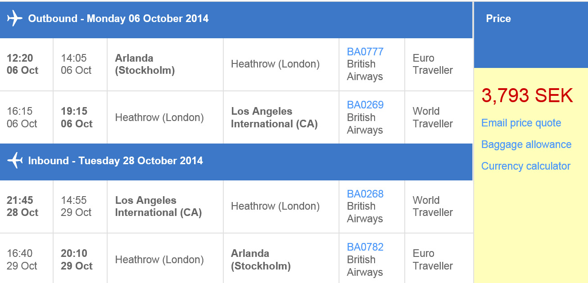The image size is (588, 283).
Task: Open the Baggage allowance link
Action: (526, 144)
